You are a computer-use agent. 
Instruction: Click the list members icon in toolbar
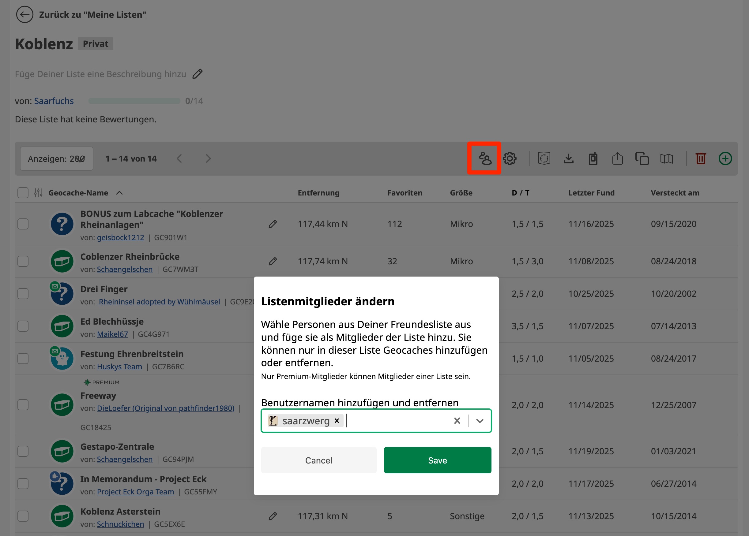click(x=484, y=159)
